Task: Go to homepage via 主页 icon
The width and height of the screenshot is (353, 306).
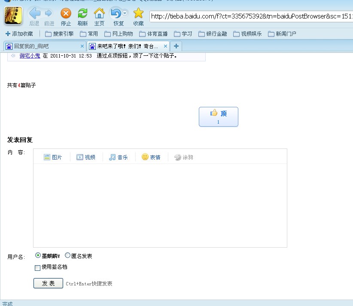Action: pyautogui.click(x=99, y=13)
